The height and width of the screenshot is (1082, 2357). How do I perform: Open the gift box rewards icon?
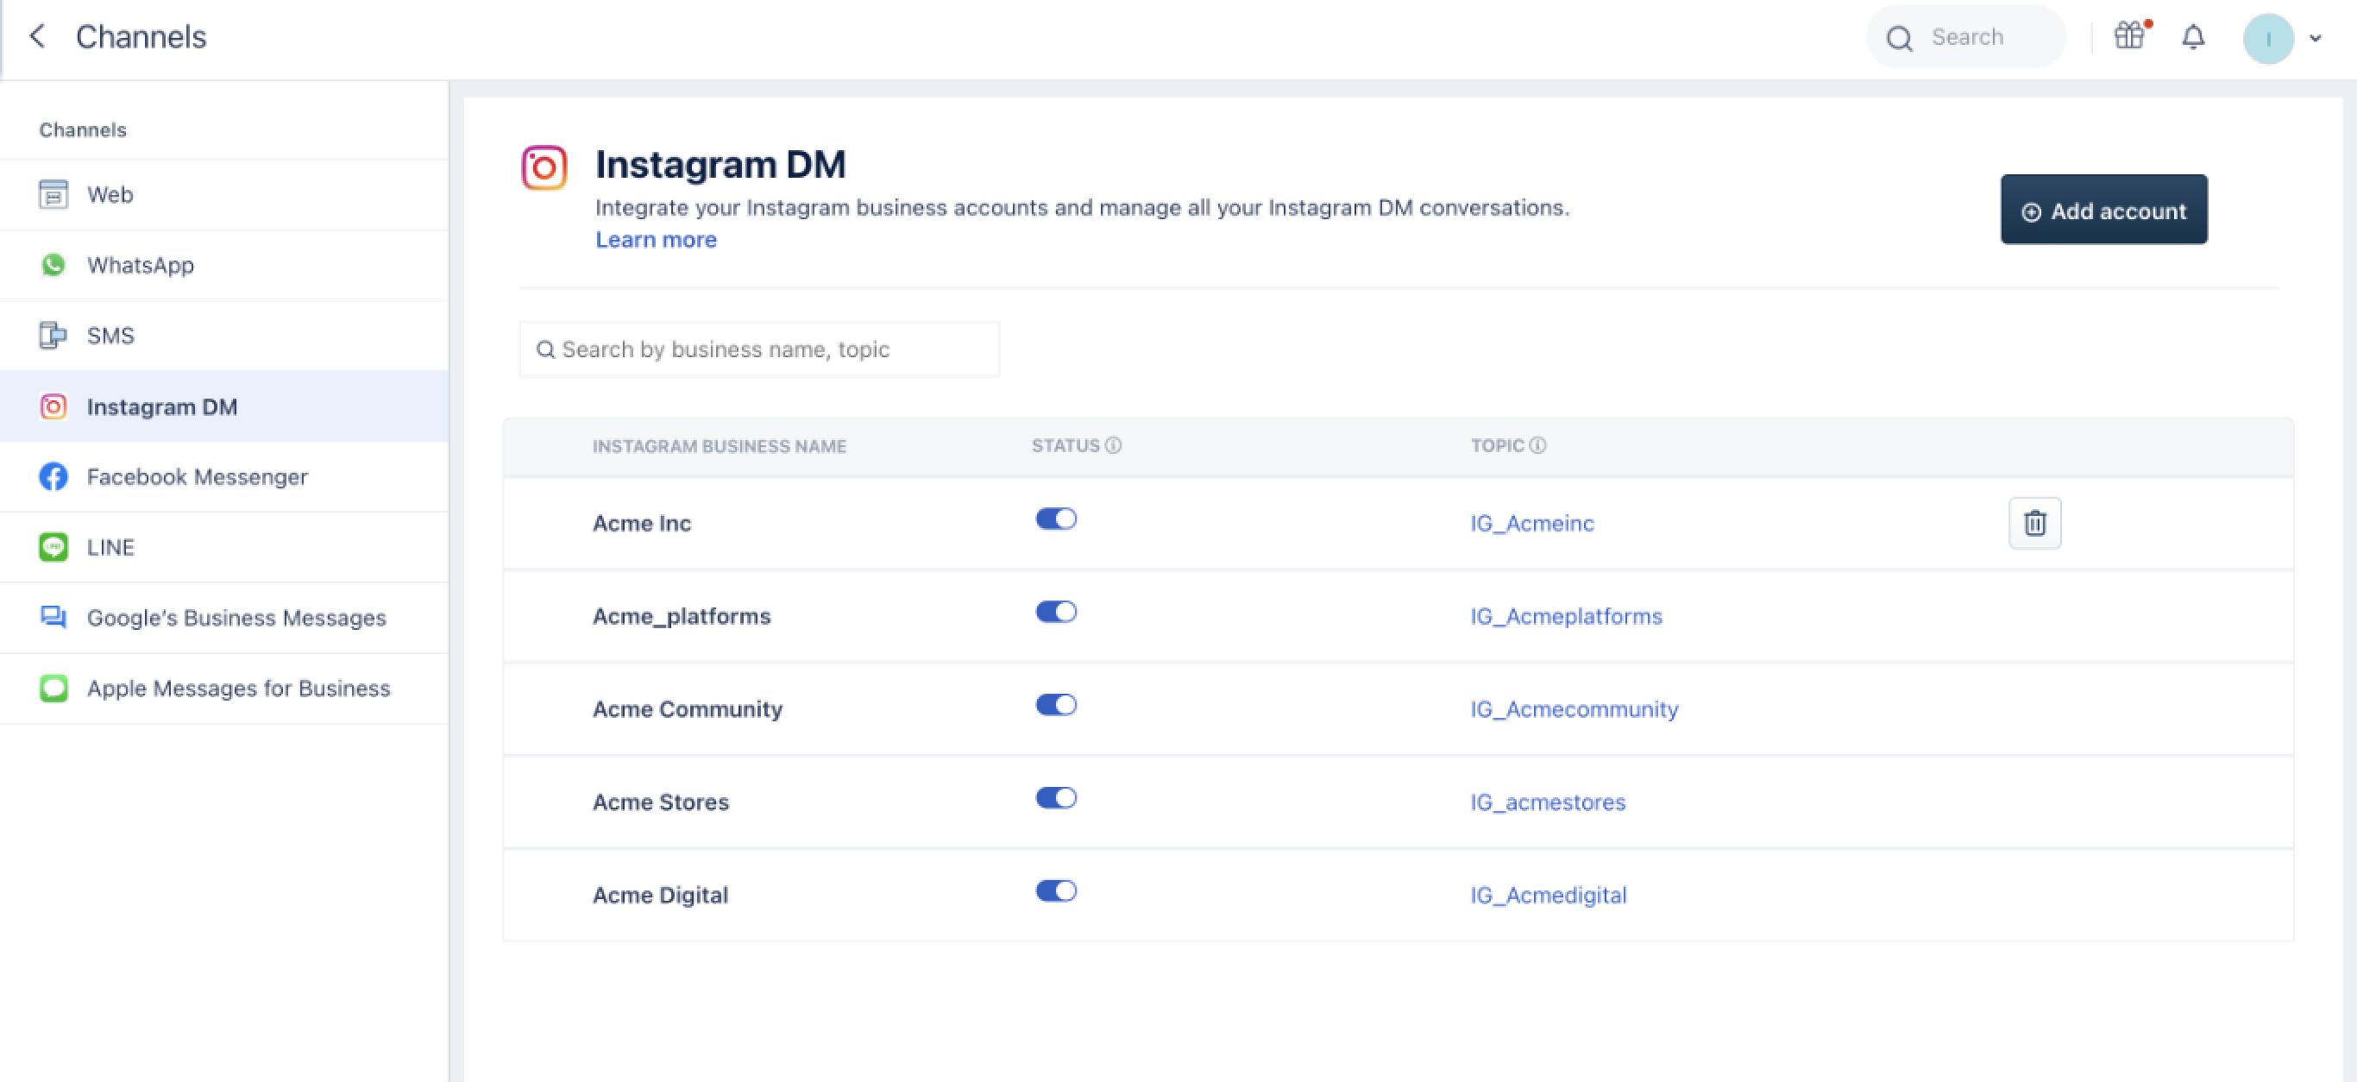pos(2129,35)
